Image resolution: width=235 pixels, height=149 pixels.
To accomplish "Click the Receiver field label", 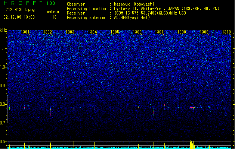I will click(76, 13).
